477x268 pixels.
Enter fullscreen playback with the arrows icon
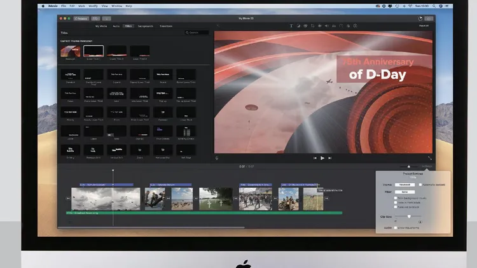coord(429,158)
